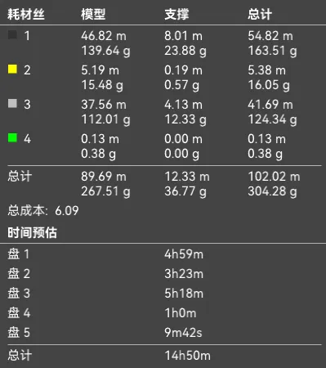326x368 pixels.
Task: Click the green filament 4 swatch
Action: pos(12,137)
